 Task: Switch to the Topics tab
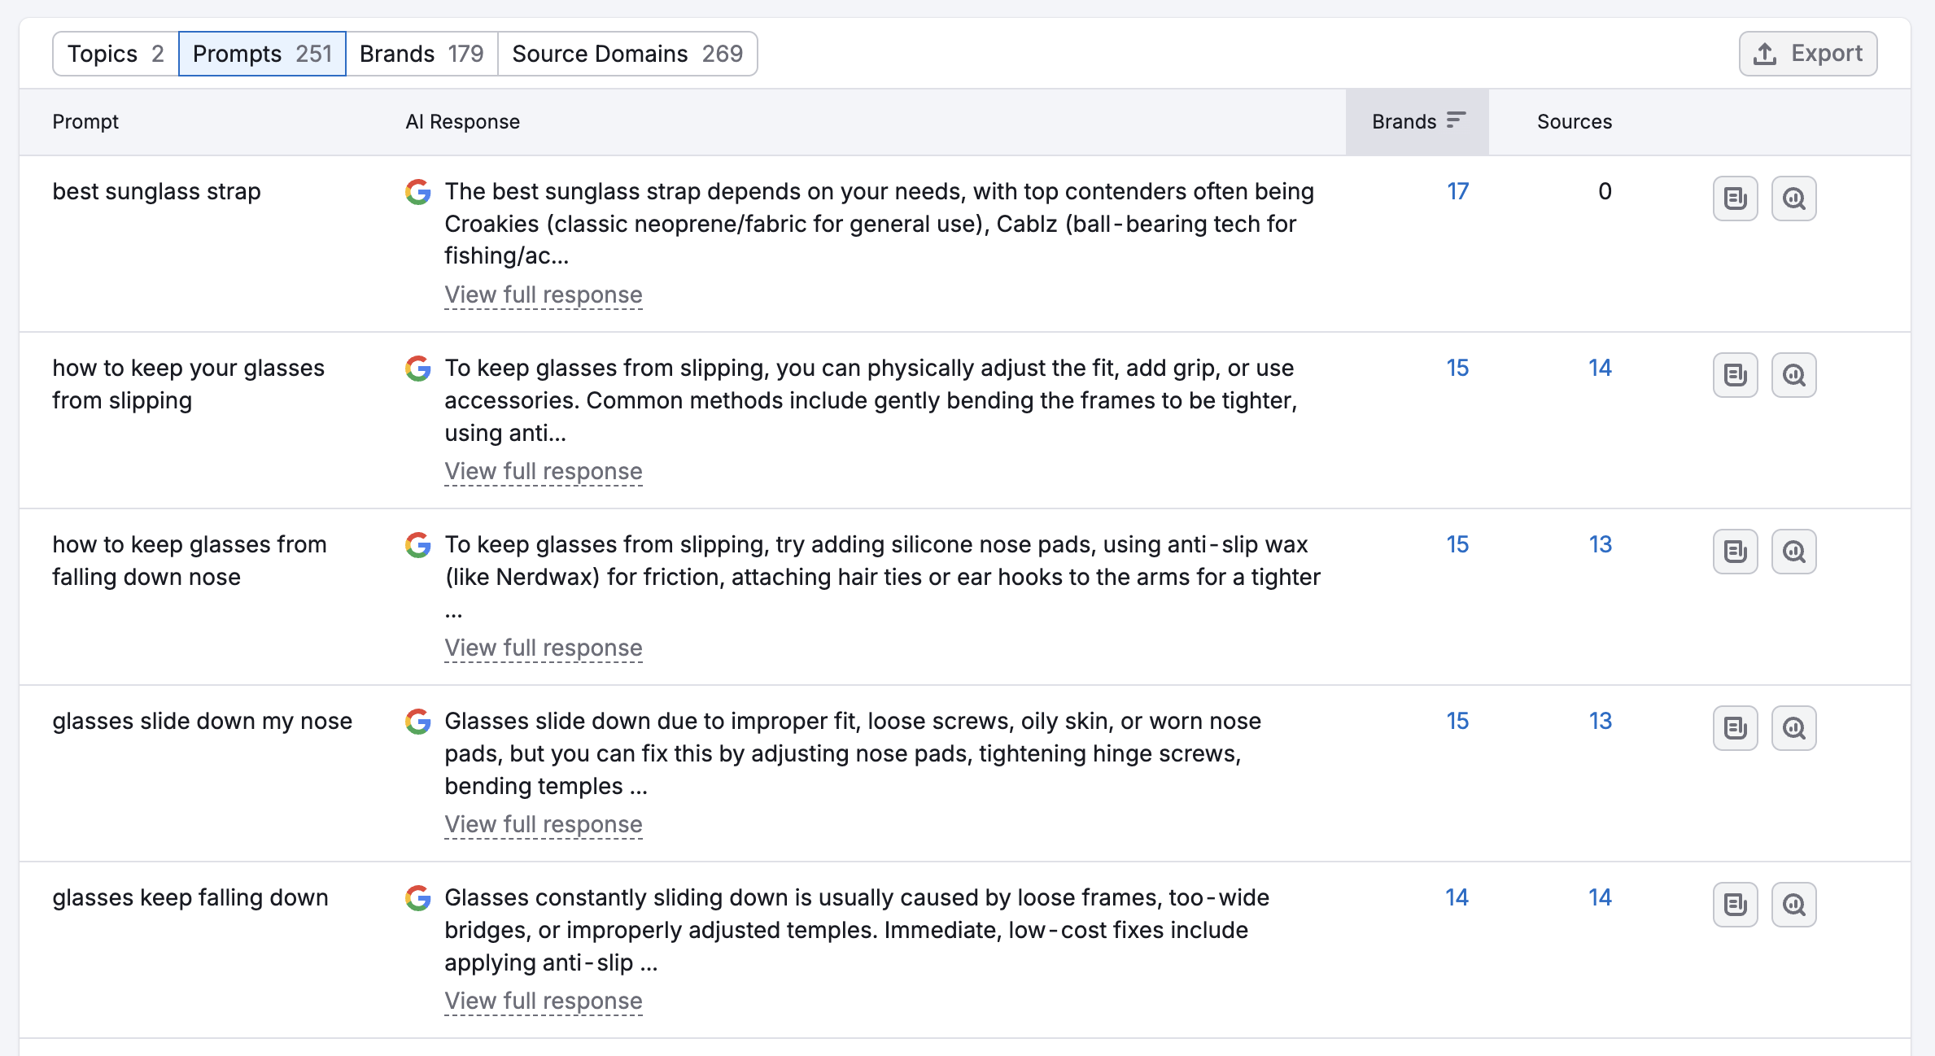tap(116, 54)
